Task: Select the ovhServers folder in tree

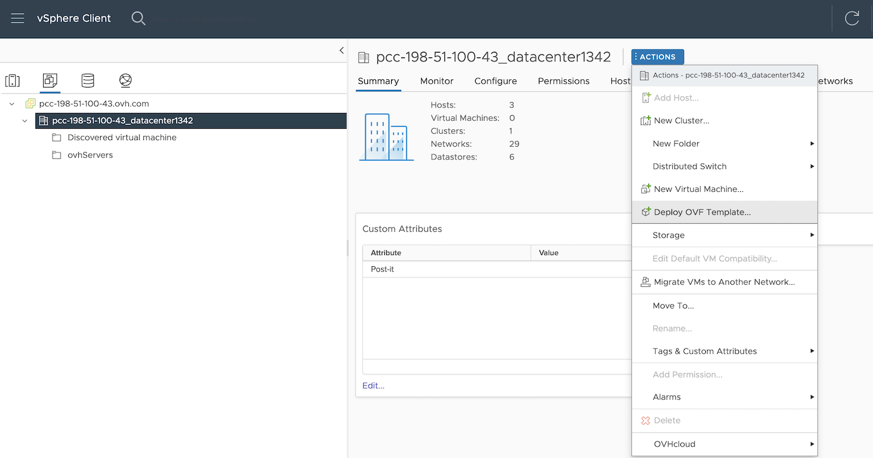Action: click(90, 155)
